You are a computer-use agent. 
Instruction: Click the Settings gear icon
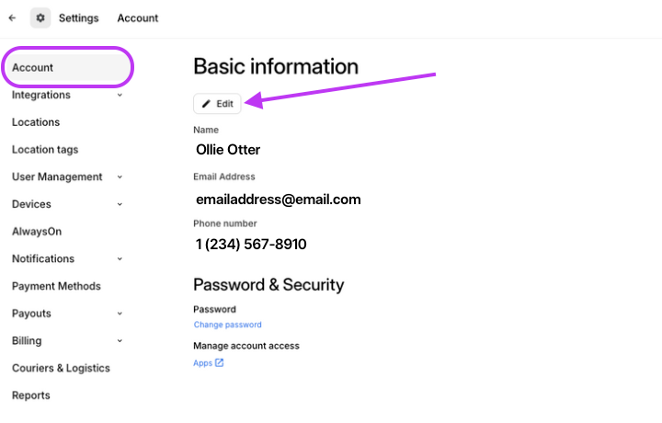click(x=40, y=17)
